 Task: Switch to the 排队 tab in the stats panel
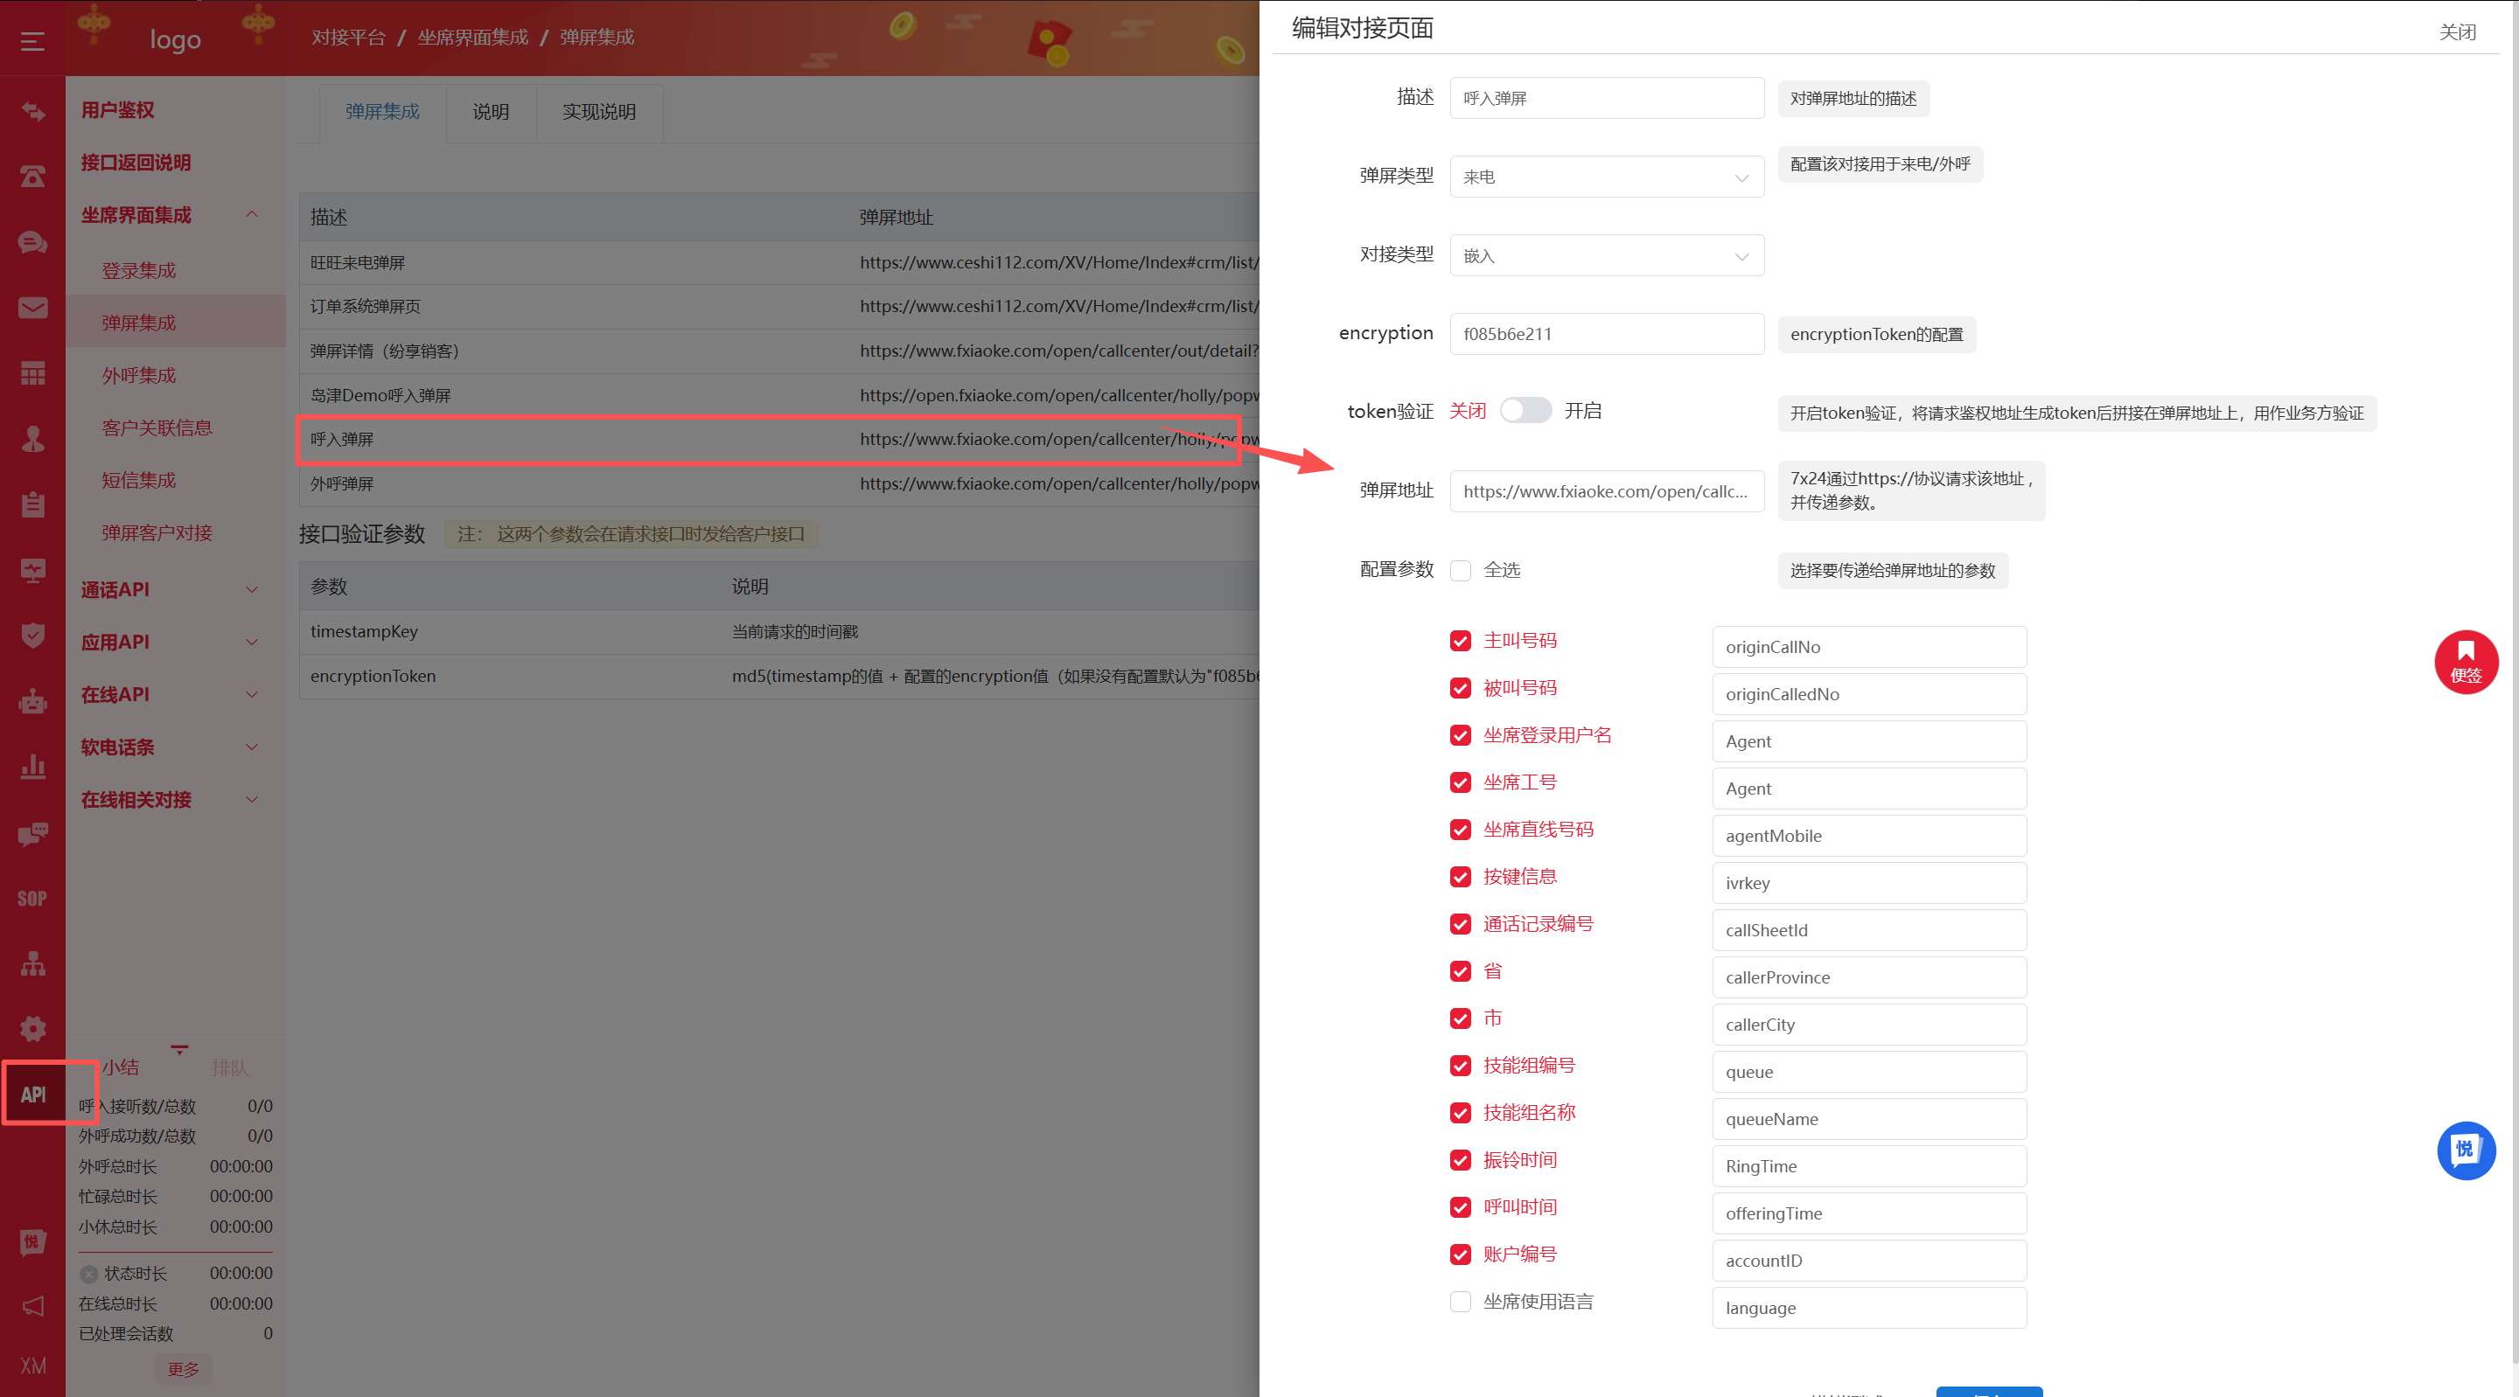click(x=230, y=1067)
